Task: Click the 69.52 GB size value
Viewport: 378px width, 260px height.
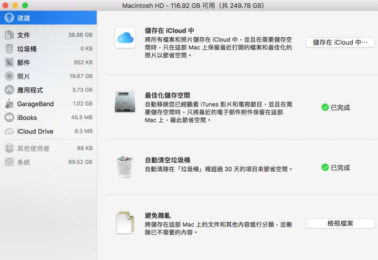Action: click(80, 162)
